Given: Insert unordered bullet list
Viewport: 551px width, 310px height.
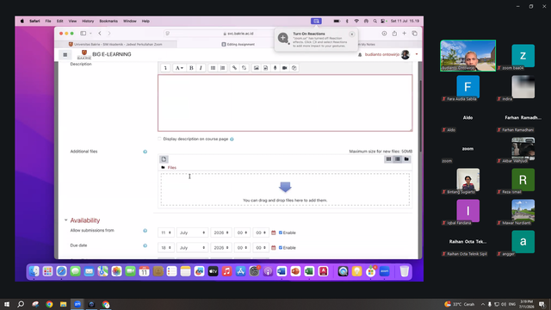Looking at the screenshot, I should 213,68.
